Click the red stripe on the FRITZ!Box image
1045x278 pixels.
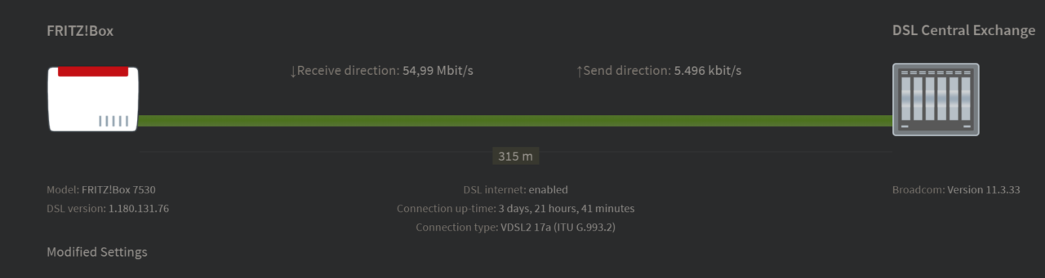tap(93, 72)
